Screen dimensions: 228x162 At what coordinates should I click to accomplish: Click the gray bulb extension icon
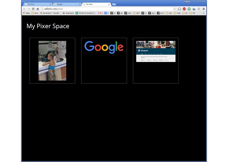(199, 9)
